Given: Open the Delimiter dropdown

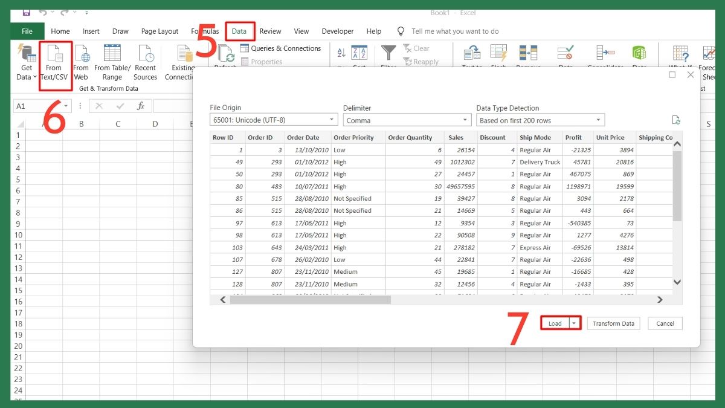Looking at the screenshot, I should [407, 119].
